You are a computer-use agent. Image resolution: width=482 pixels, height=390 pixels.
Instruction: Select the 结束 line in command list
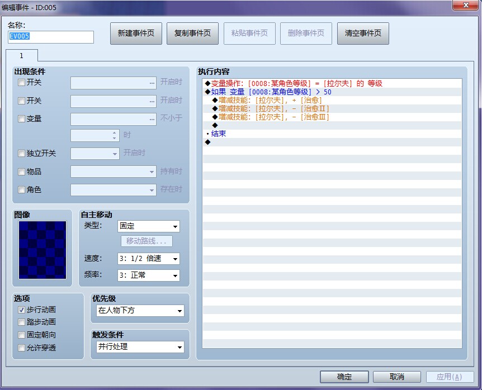point(332,134)
